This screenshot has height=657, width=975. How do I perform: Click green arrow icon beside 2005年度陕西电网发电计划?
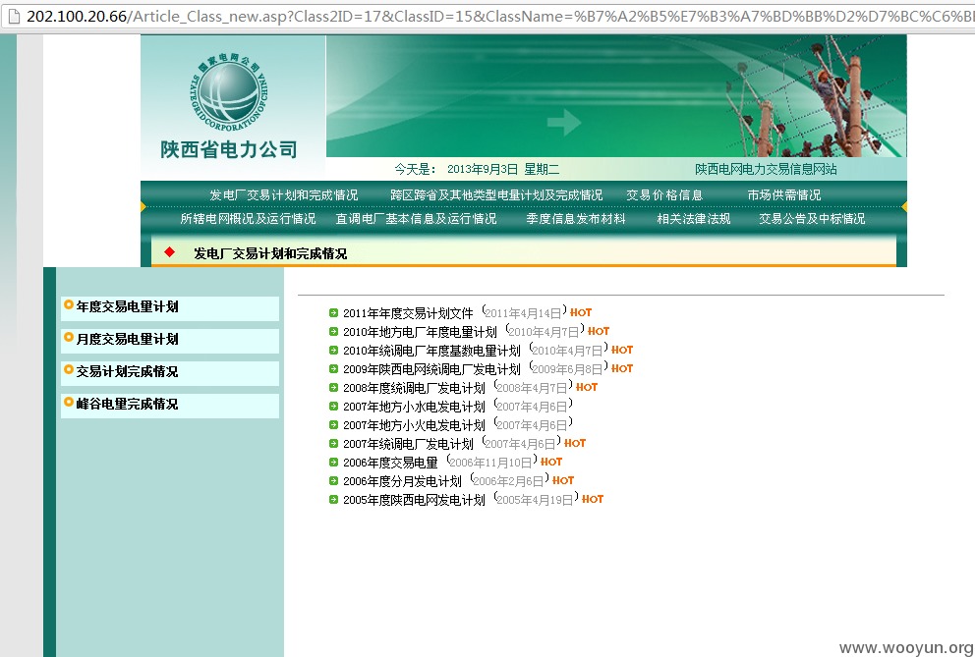[333, 499]
